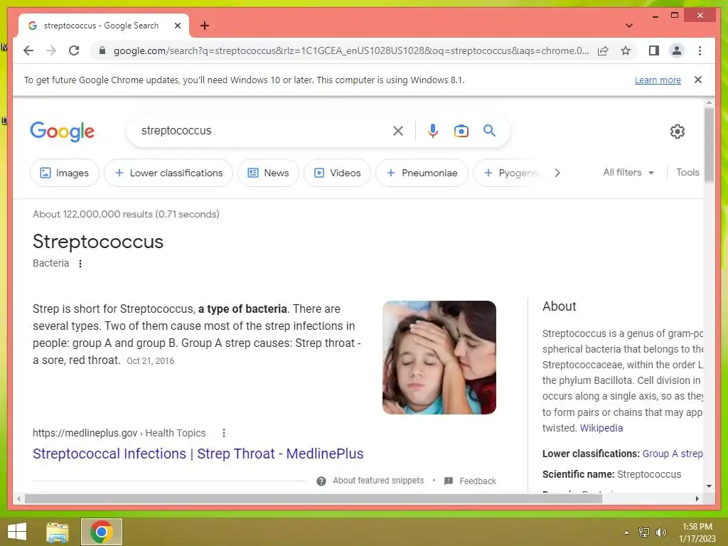Image resolution: width=728 pixels, height=546 pixels.
Task: Follow the Learn more link in the update notice
Action: [658, 80]
